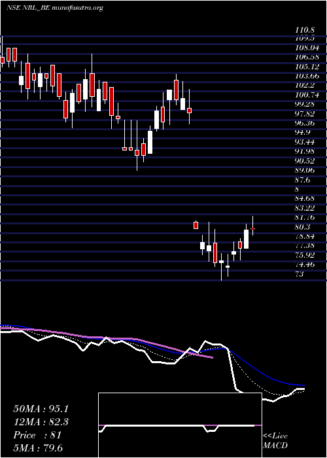Click the 103.66 price axis label
The width and height of the screenshot is (327, 458).
[307, 77]
